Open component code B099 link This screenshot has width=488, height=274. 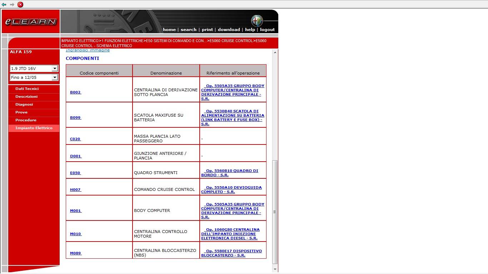pos(75,117)
